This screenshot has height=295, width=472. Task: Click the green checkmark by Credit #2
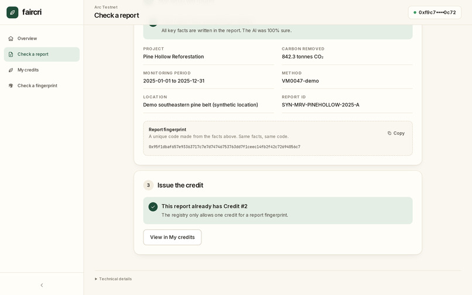point(153,207)
